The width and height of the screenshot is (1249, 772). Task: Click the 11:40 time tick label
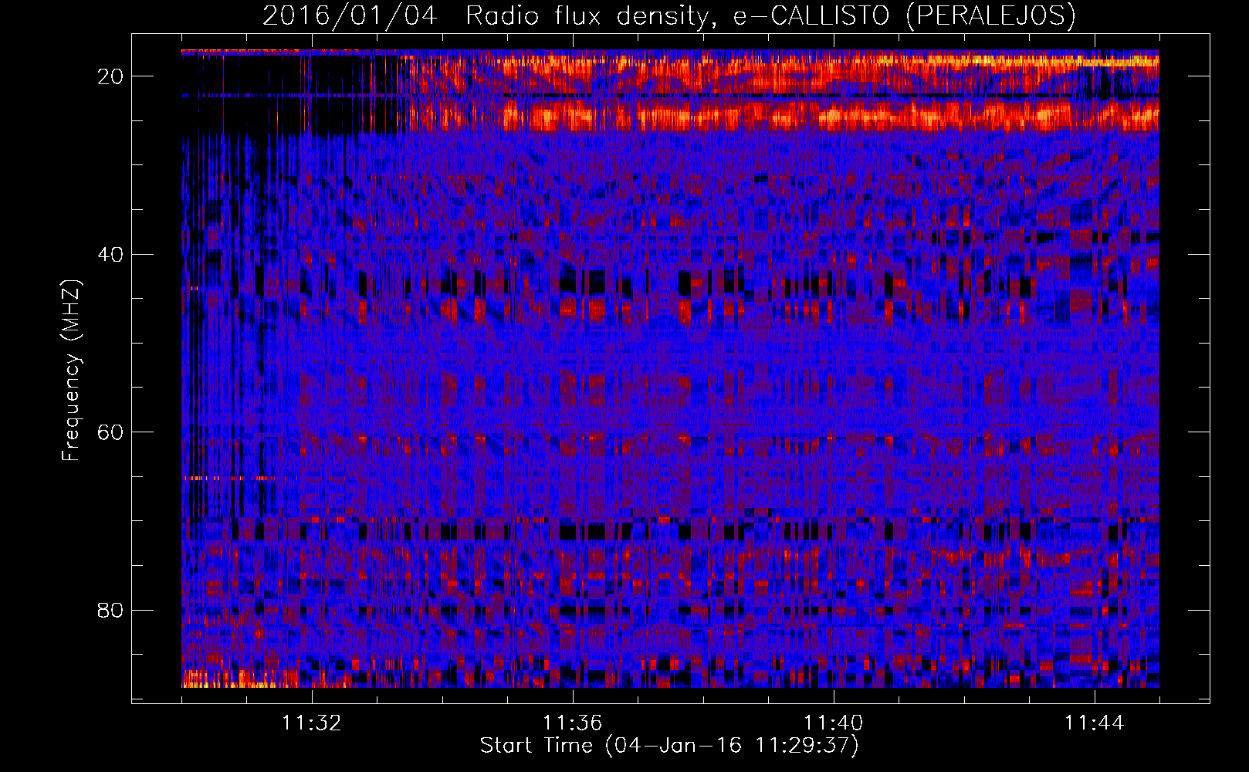click(834, 723)
